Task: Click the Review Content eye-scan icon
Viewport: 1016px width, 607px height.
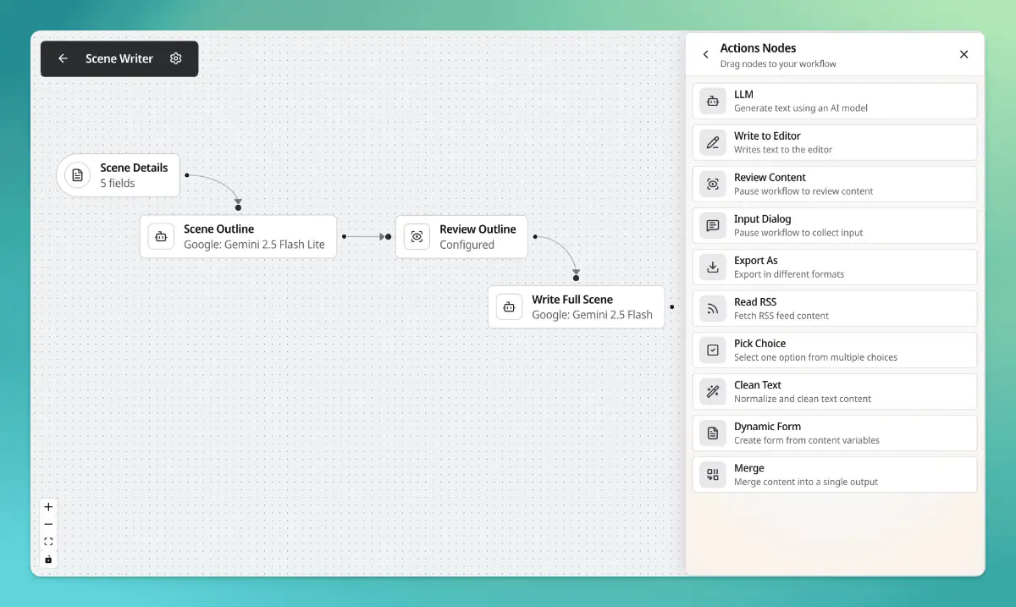Action: pos(713,184)
